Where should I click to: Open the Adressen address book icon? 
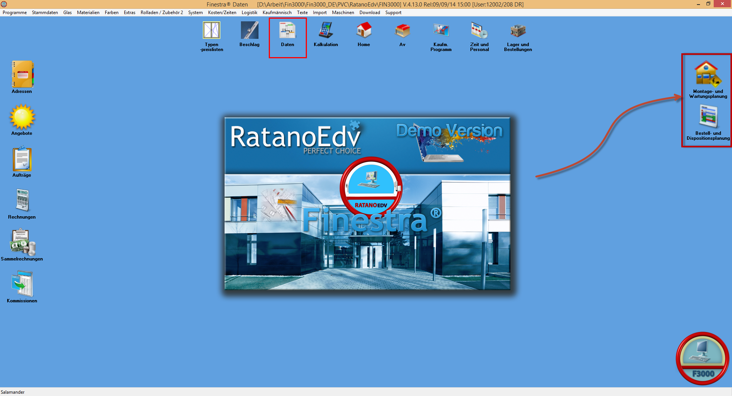click(x=22, y=74)
